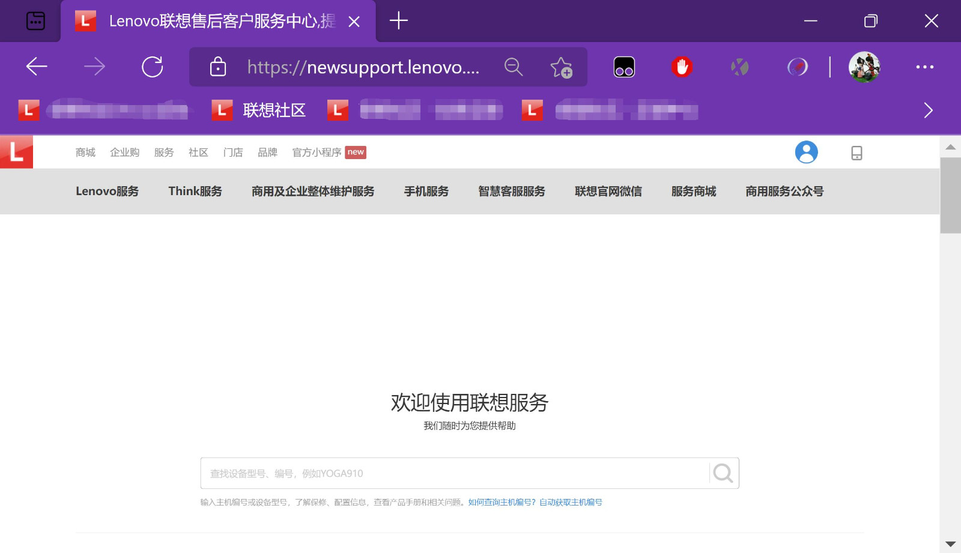Select Lenovo服务 menu
The image size is (961, 553).
(107, 192)
